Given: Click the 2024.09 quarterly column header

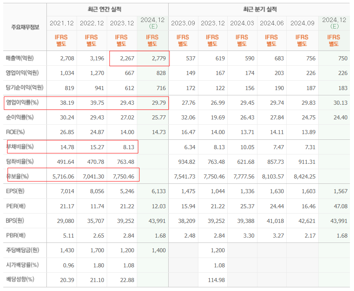Looking at the screenshot, I should (302, 23).
